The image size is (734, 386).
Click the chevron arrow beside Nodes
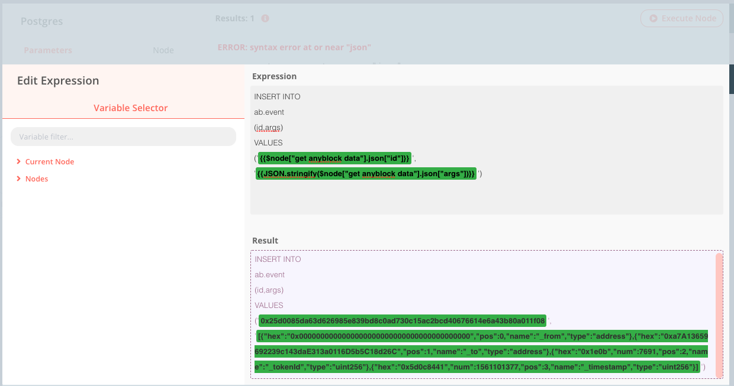(18, 179)
